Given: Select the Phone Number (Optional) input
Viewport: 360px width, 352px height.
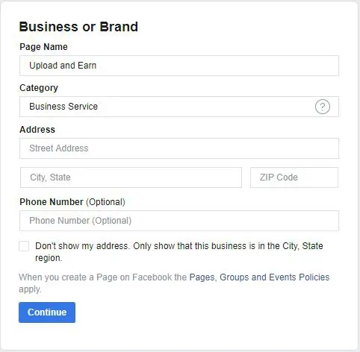Looking at the screenshot, I should [179, 221].
